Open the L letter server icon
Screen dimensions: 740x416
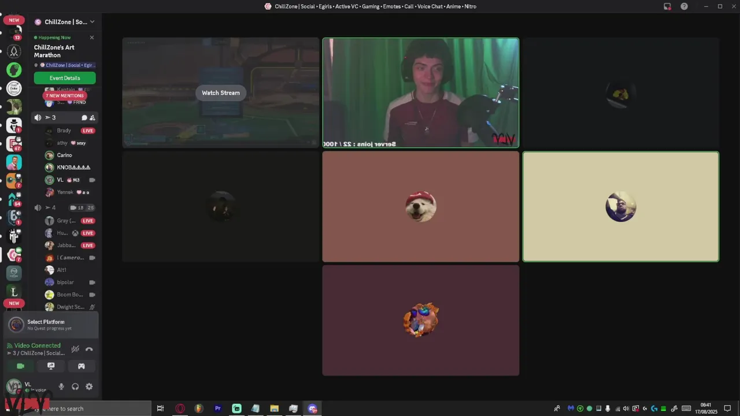[14, 292]
